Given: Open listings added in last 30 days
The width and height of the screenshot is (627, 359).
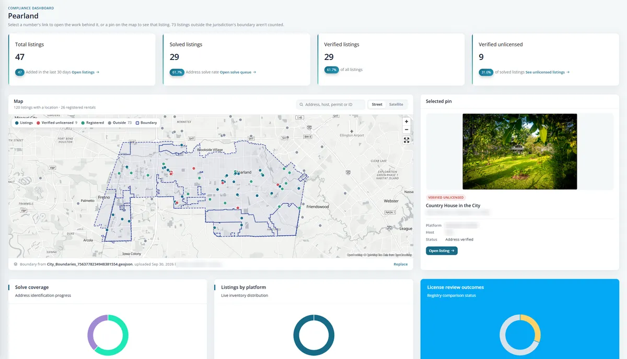Looking at the screenshot, I should (x=85, y=72).
